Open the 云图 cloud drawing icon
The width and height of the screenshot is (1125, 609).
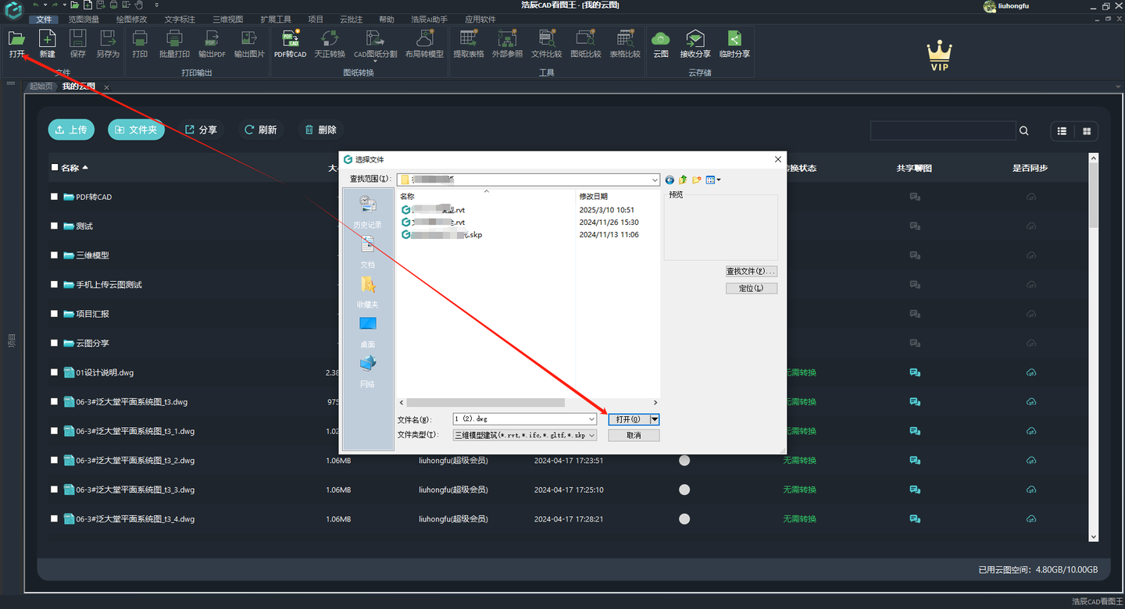click(661, 44)
